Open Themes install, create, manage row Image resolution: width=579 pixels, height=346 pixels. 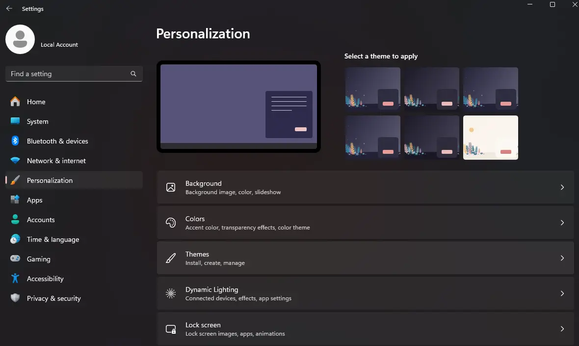pos(366,258)
